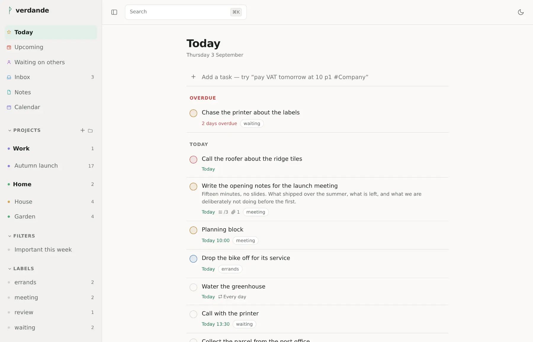Click the purple dot beside Work project

pos(9,149)
